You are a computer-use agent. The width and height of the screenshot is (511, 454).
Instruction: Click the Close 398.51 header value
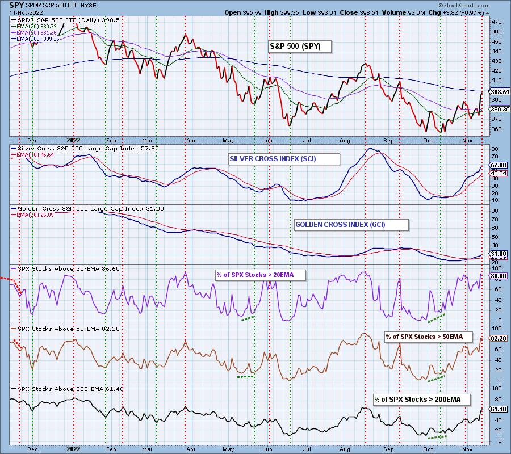359,13
